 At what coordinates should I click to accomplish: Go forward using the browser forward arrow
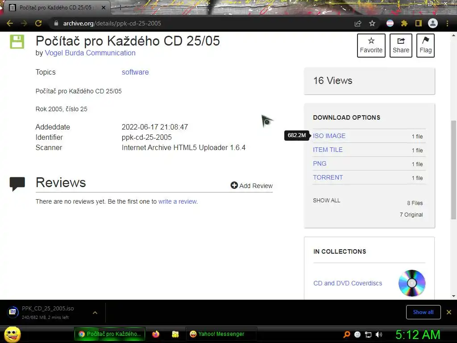[24, 23]
